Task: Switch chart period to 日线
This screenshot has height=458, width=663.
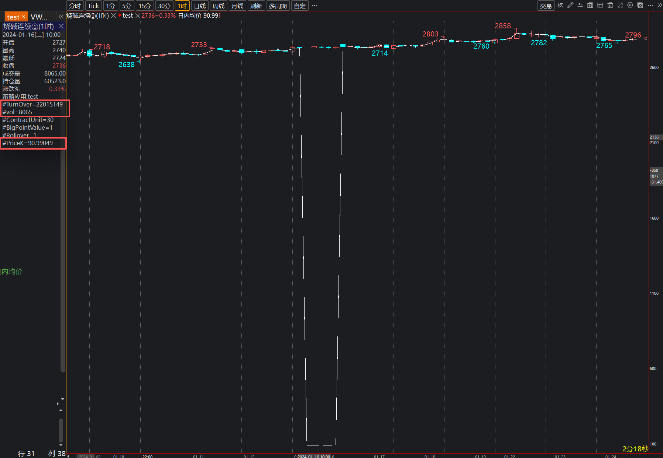Action: coord(200,6)
